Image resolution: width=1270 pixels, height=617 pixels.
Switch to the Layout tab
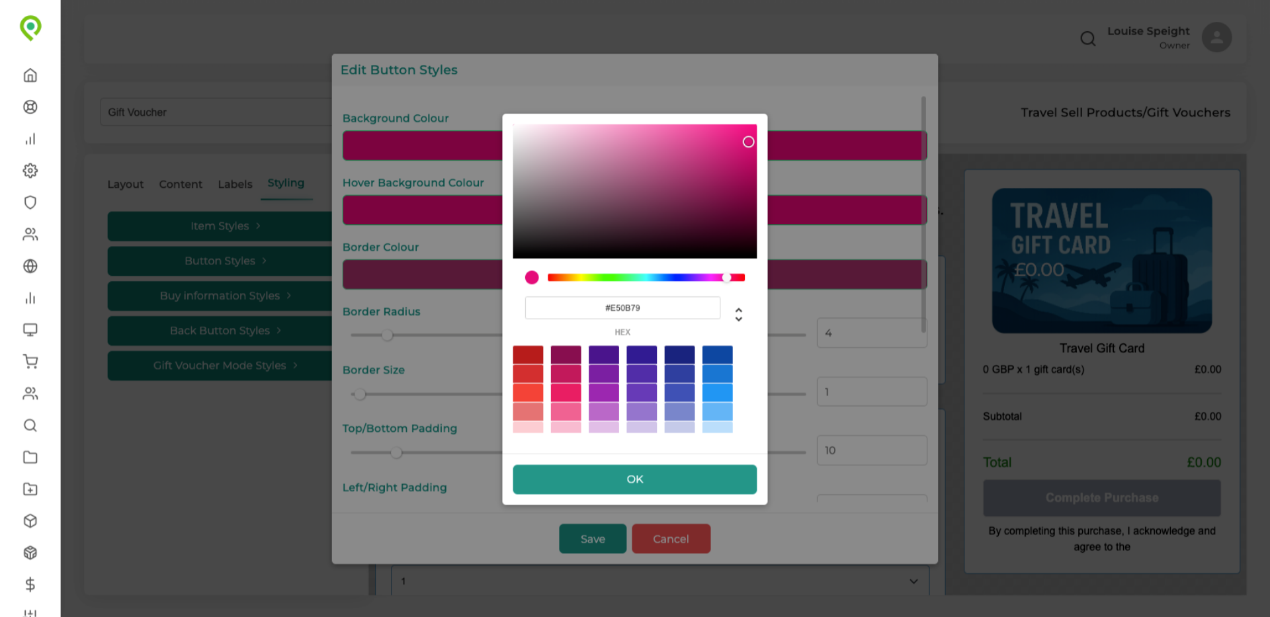(125, 185)
